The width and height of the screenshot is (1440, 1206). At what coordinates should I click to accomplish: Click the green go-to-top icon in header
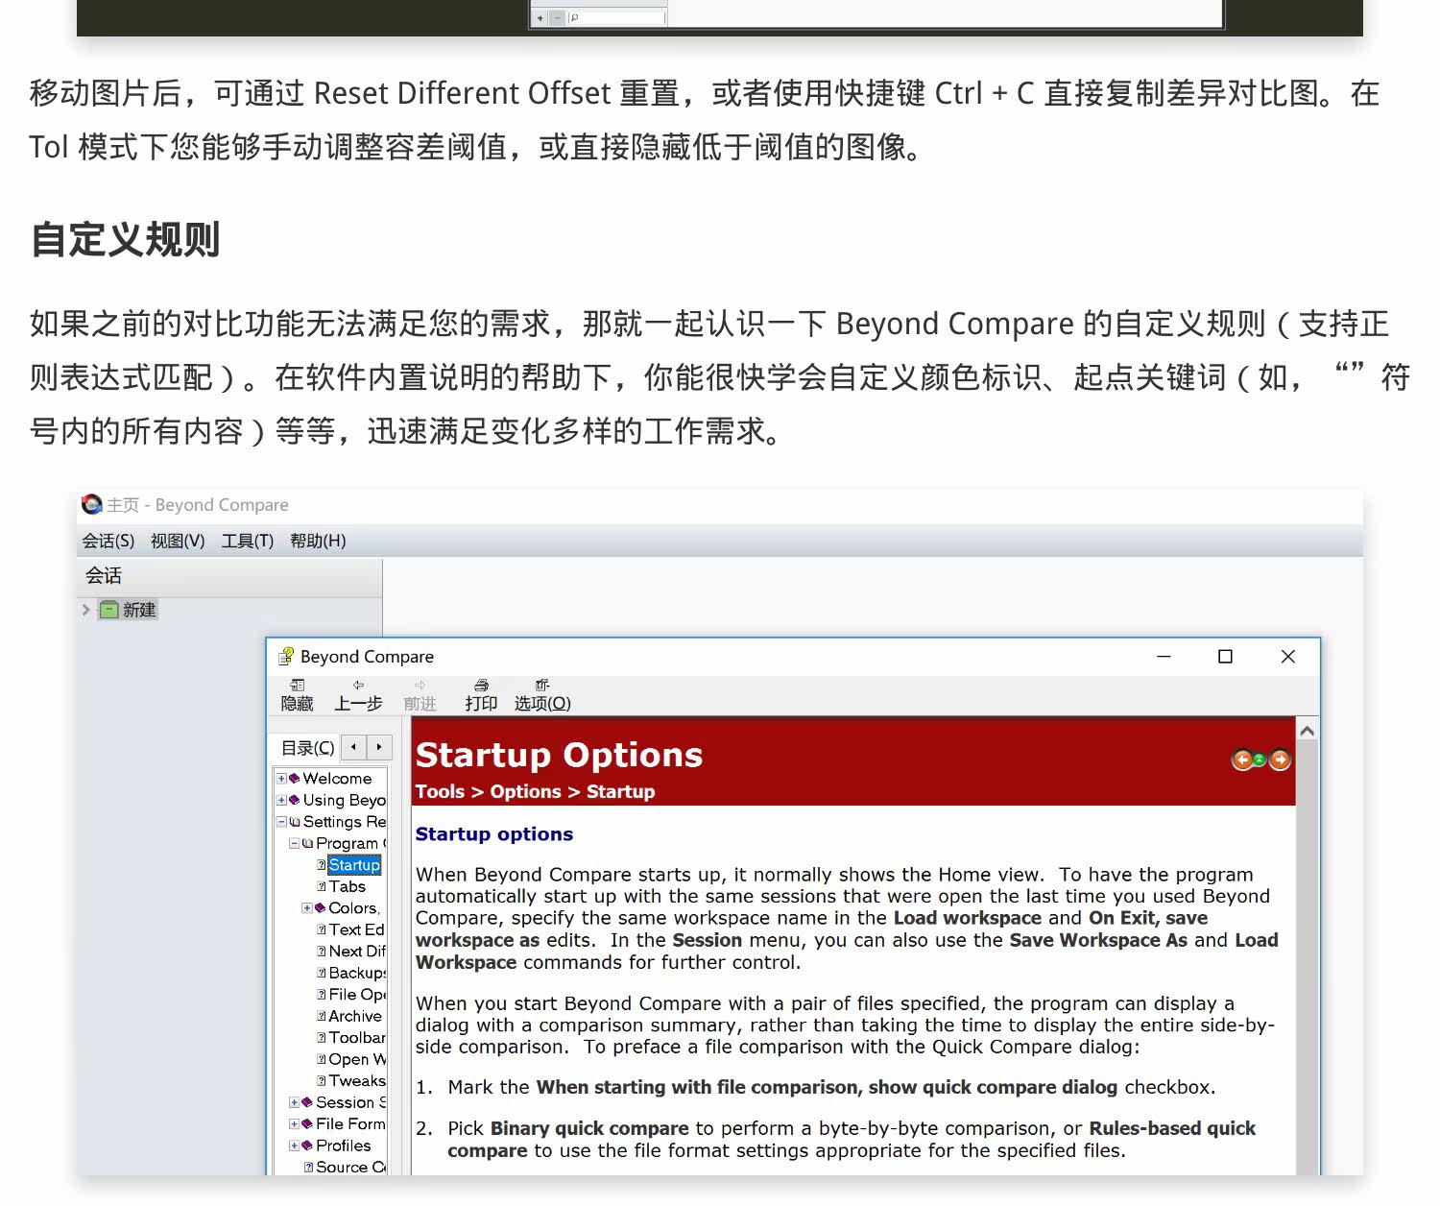(x=1259, y=760)
